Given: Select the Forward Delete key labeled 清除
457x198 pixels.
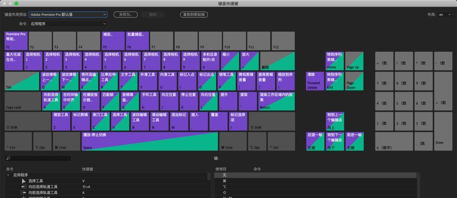Looking at the screenshot, I should point(315,81).
